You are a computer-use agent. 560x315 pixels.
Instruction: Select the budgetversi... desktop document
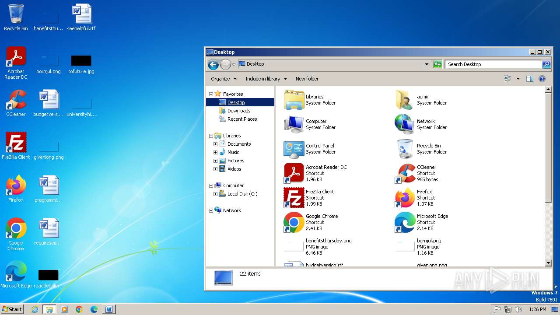[x=49, y=103]
